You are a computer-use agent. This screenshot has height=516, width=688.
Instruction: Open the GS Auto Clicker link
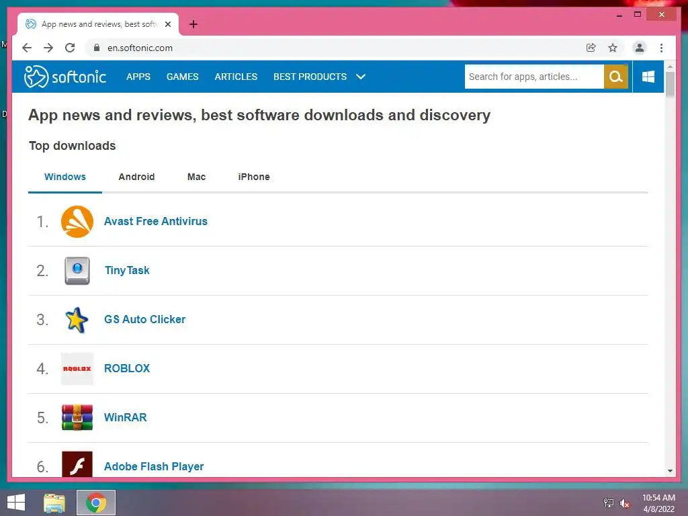[x=145, y=319]
